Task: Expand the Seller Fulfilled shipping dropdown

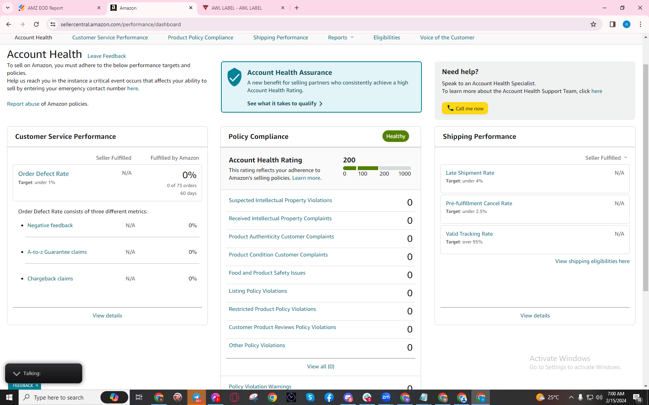Action: pos(606,158)
